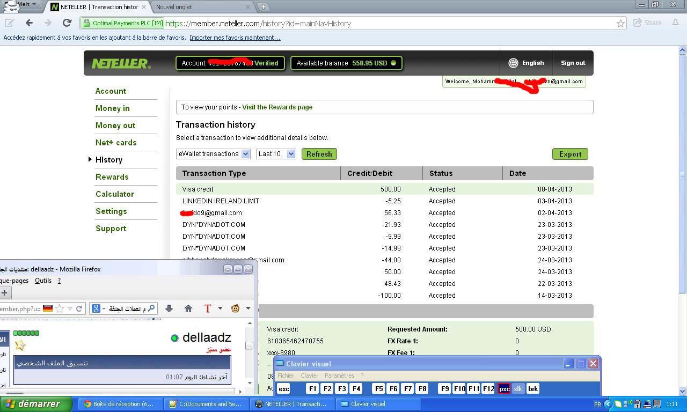Reload page in Firefox window
Viewport: 687px width, 412px height.
click(79, 308)
